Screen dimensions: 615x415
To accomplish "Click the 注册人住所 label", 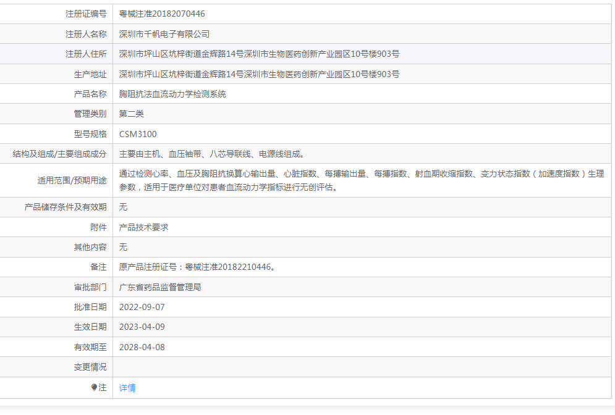I will (x=86, y=54).
